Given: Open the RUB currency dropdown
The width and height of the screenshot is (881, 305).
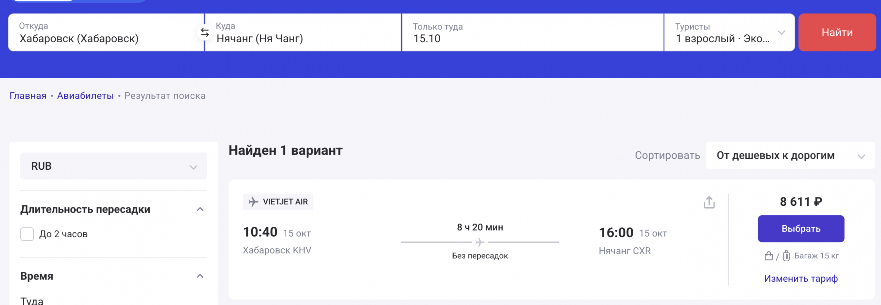Looking at the screenshot, I should (114, 166).
